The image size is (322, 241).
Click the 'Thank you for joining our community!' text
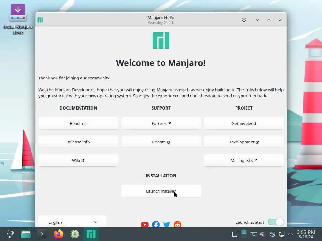coord(74,78)
